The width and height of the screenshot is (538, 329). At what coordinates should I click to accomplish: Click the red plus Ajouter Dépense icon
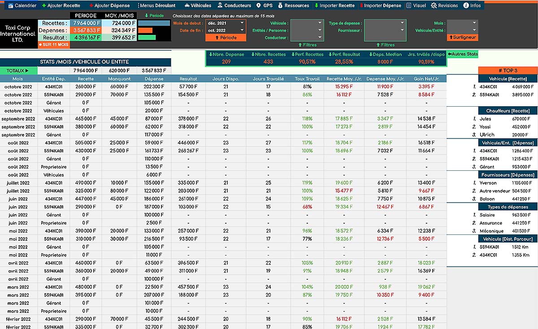(x=91, y=5)
